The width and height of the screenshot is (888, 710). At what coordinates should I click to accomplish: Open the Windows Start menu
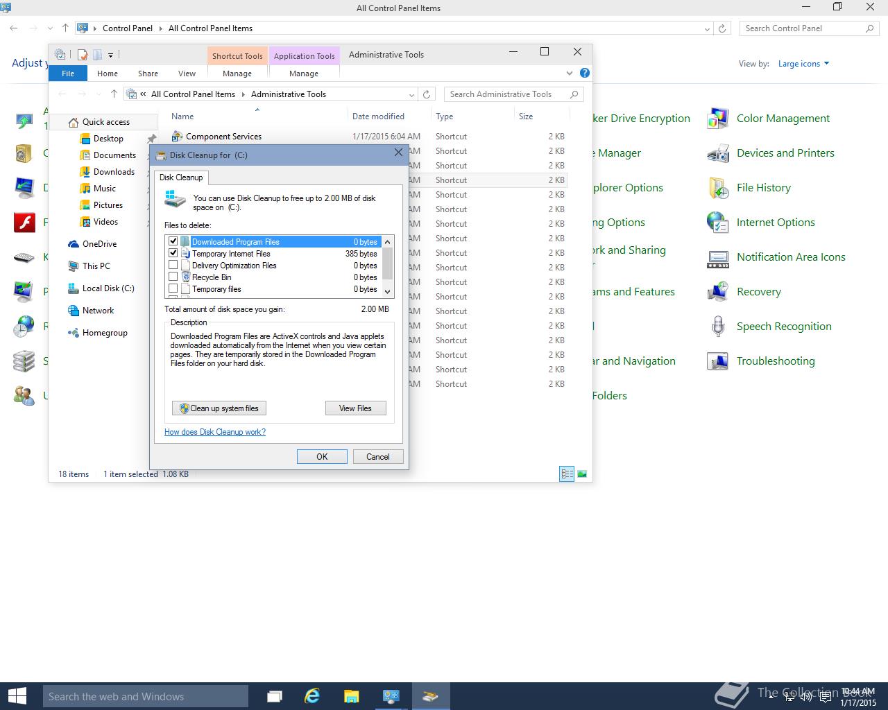(17, 696)
